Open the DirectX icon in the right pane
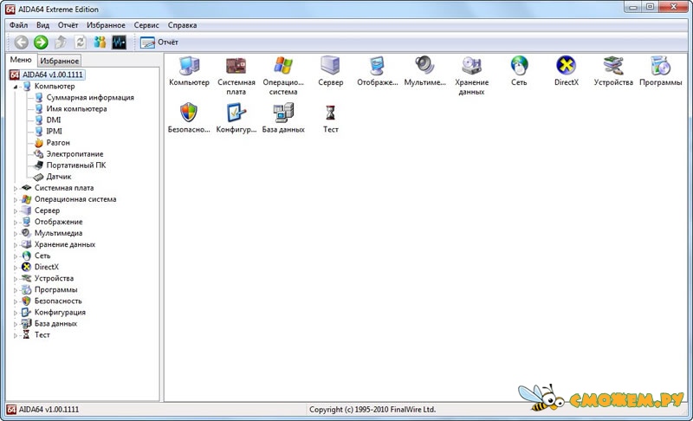 [567, 71]
